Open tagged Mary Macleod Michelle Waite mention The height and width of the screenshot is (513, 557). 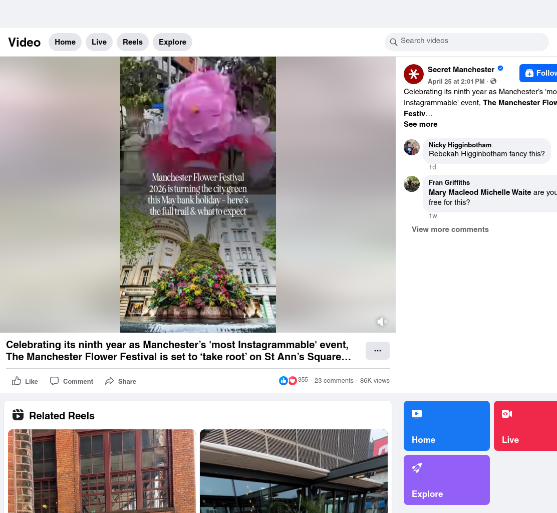[479, 192]
